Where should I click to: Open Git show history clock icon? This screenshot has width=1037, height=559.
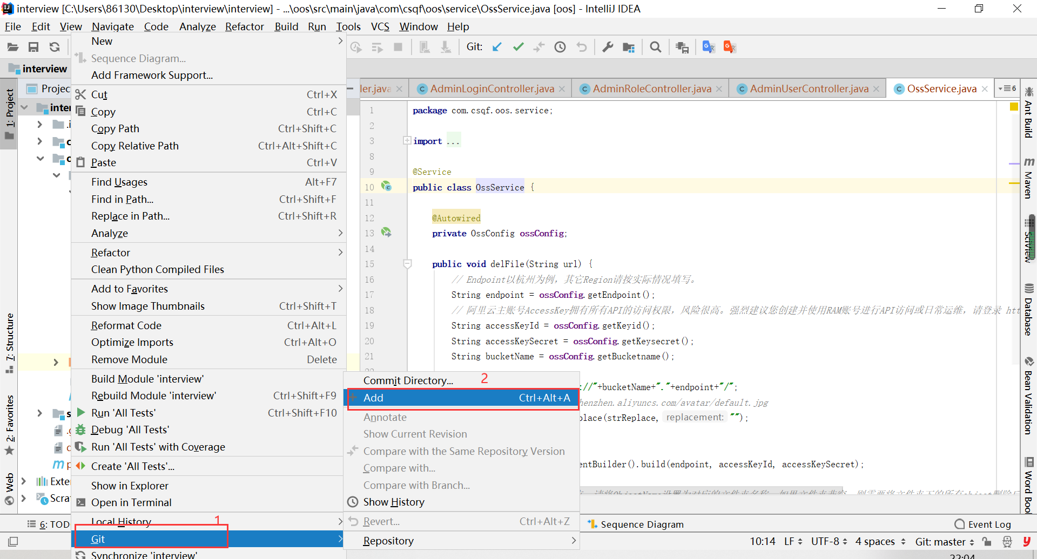point(560,47)
